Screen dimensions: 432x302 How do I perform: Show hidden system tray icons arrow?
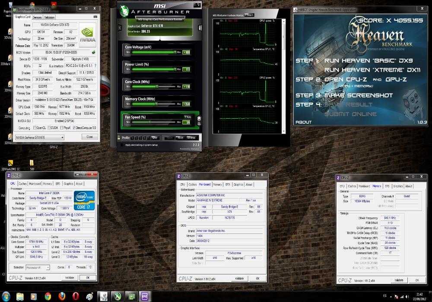(391, 297)
